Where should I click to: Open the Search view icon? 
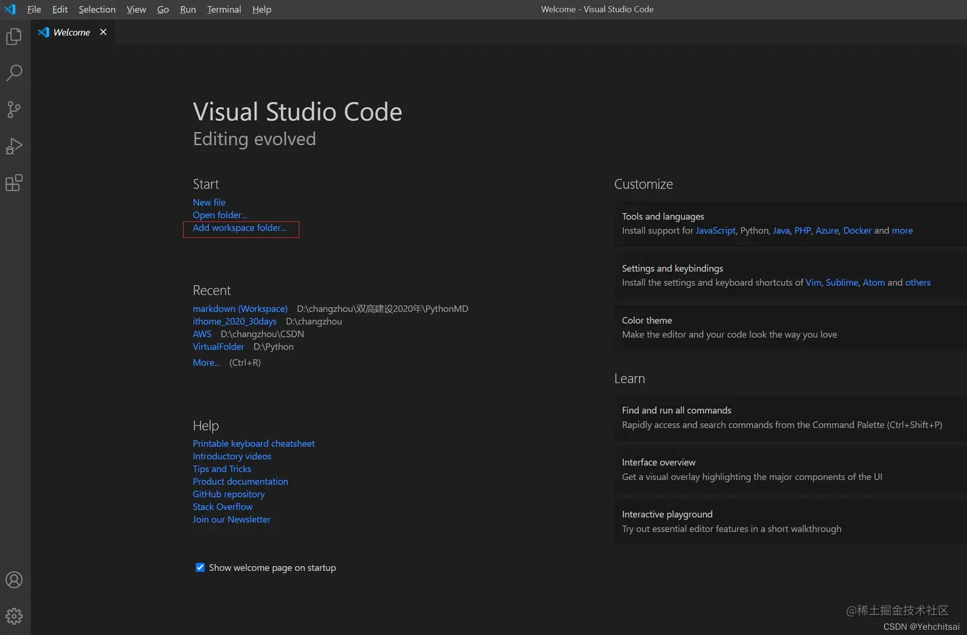coord(14,72)
